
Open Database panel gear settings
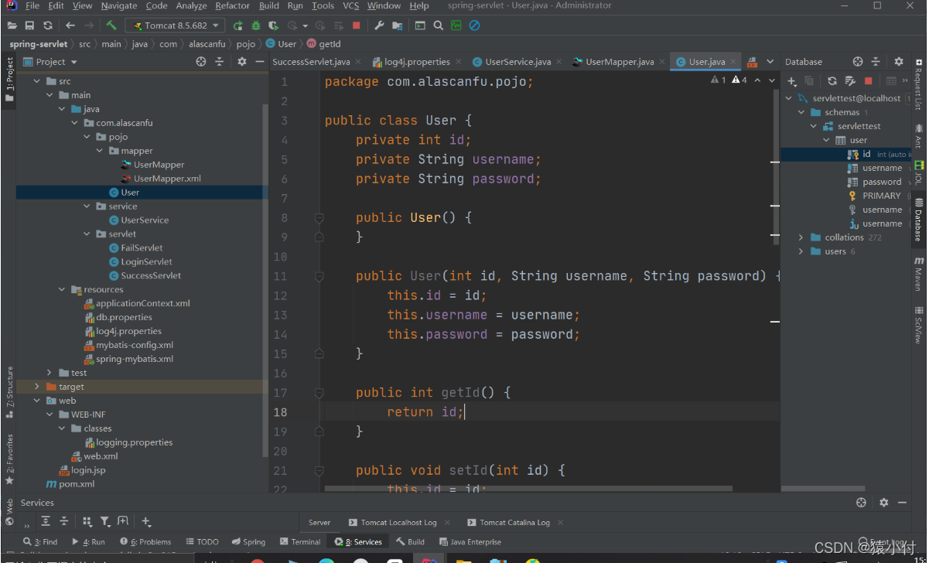point(898,61)
